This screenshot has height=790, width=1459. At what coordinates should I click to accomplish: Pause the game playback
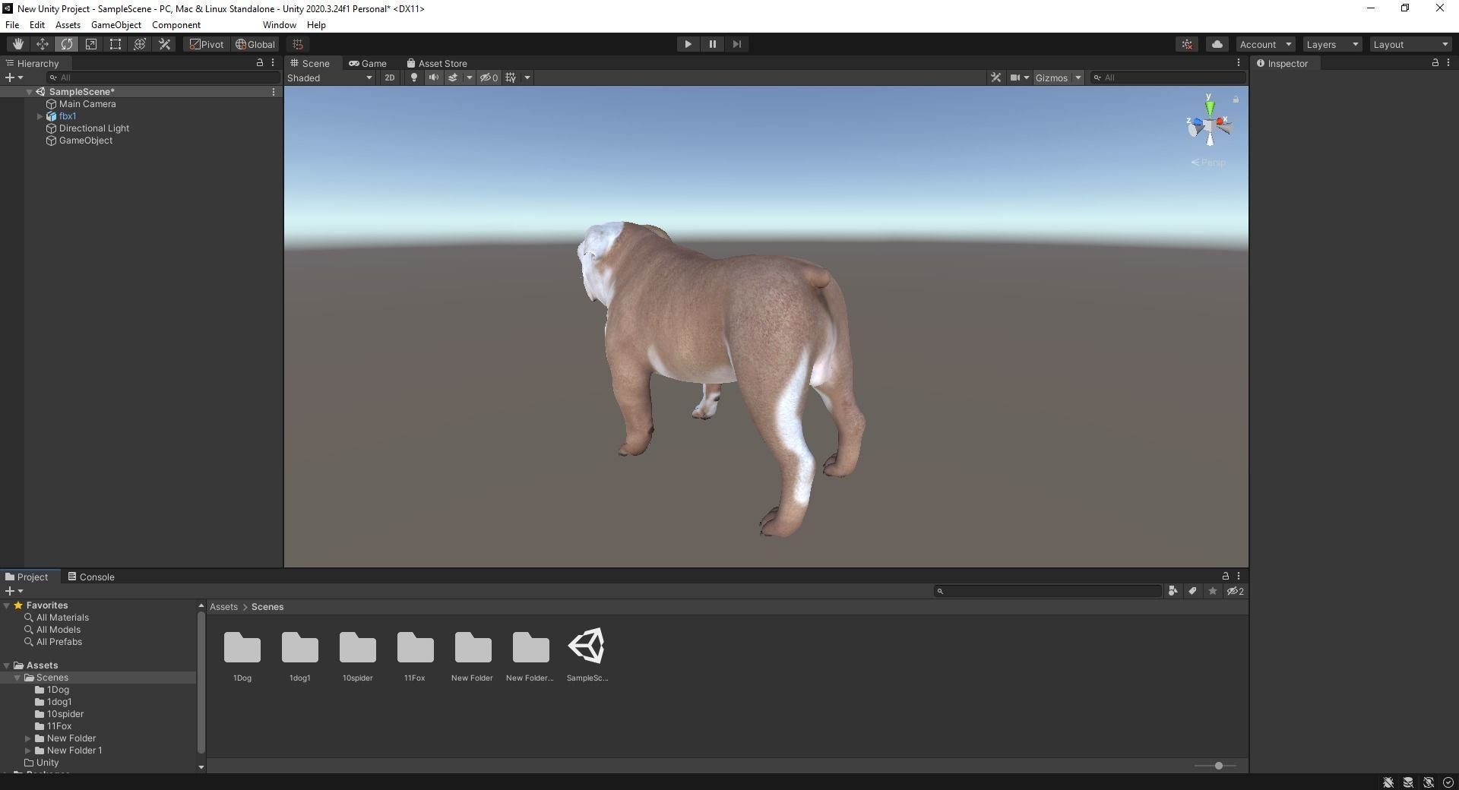tap(712, 44)
